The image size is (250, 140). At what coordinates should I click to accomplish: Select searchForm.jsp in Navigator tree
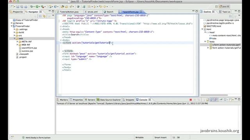click(x=28, y=48)
